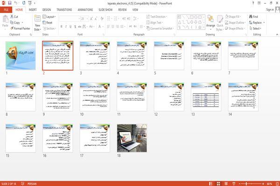Start Slide Show from status bar icon
Image resolution: width=280 pixels, height=186 pixels.
click(x=234, y=184)
